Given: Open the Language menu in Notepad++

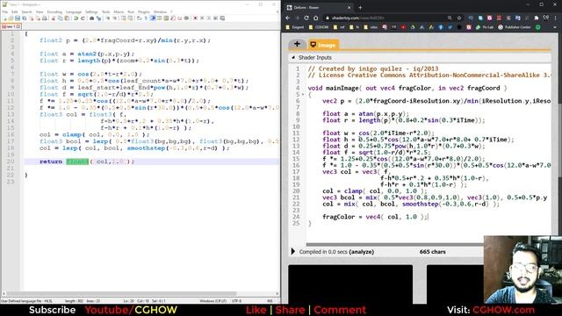Looking at the screenshot, I should [x=74, y=11].
